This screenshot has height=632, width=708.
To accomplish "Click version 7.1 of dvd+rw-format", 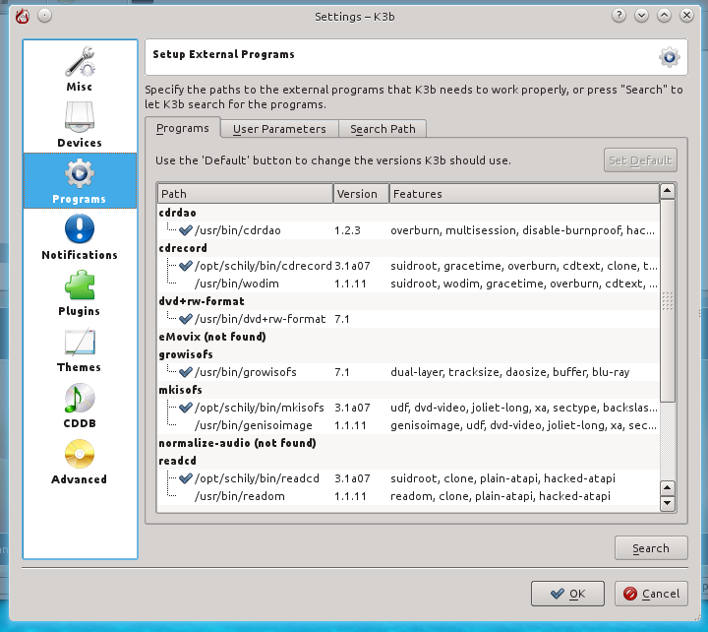I will 342,319.
